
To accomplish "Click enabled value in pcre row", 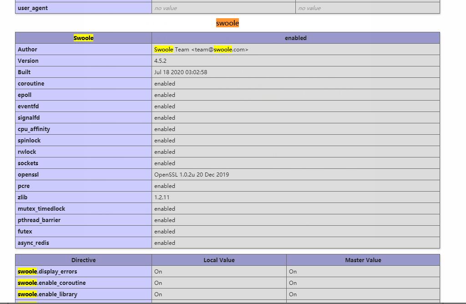I will 165,186.
